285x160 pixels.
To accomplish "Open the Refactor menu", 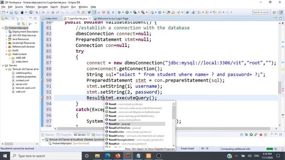I will 30,7.
